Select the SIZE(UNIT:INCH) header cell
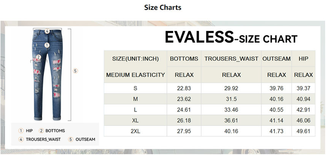This screenshot has height=156, width=327. (135, 59)
